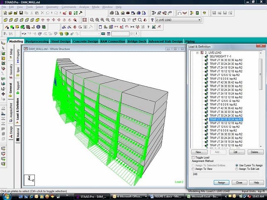Switch to the Concrete Design tab

click(85, 41)
